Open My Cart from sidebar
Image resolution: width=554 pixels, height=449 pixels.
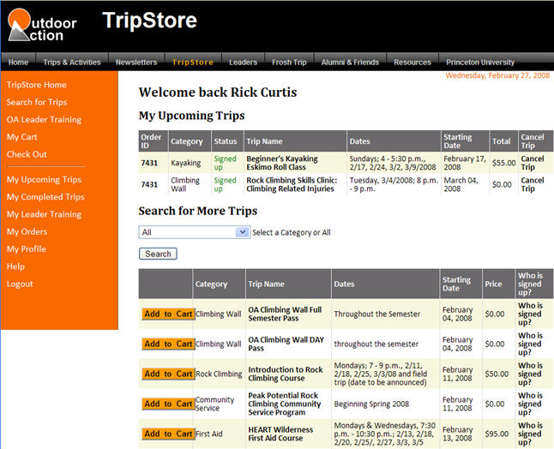coord(22,137)
